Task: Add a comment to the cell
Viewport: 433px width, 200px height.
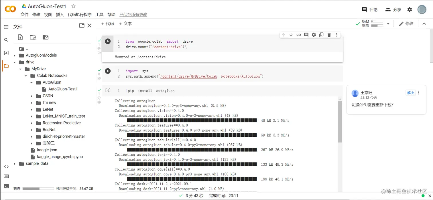Action: tap(306, 35)
